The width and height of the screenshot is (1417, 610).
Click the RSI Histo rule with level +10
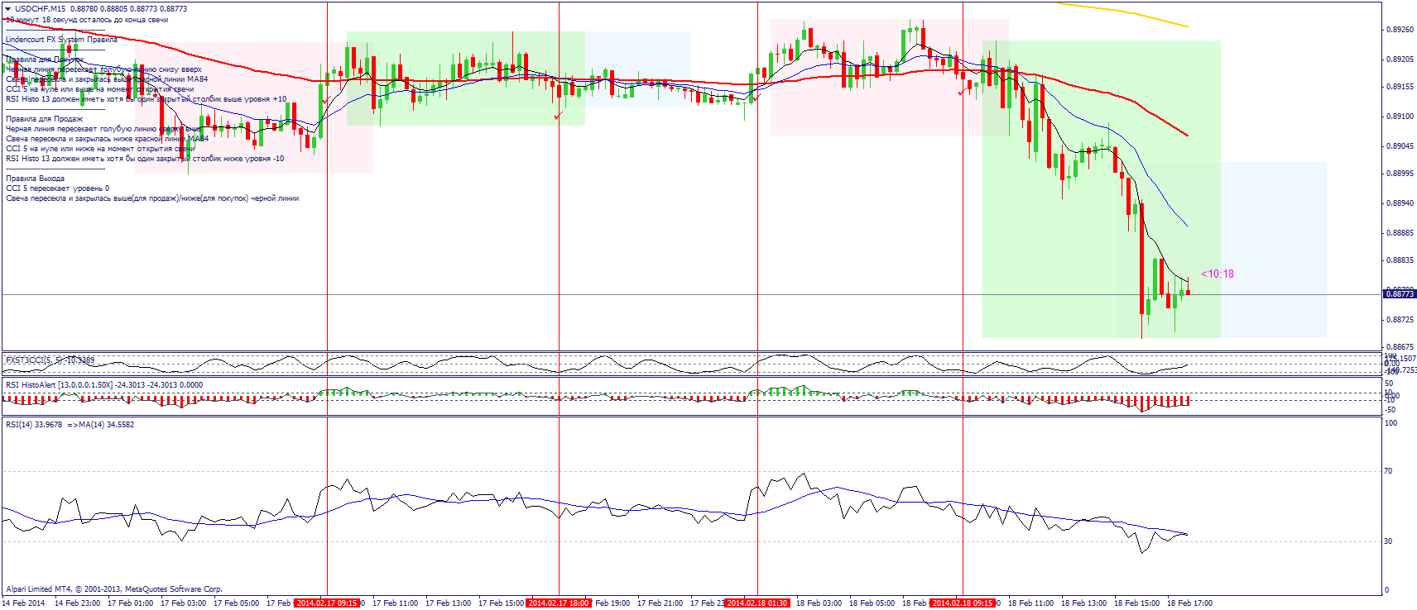[146, 99]
